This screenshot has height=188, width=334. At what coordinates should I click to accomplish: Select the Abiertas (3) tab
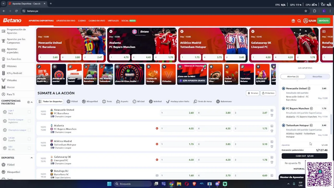click(x=293, y=77)
